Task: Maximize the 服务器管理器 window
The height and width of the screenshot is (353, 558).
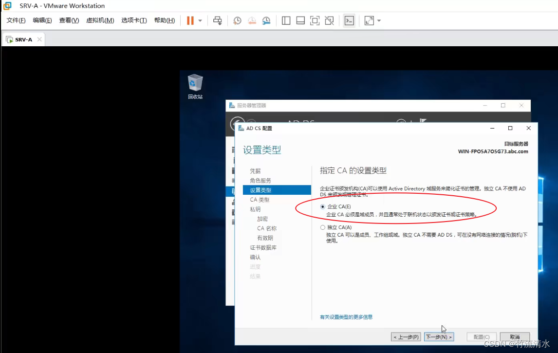Action: coord(503,105)
